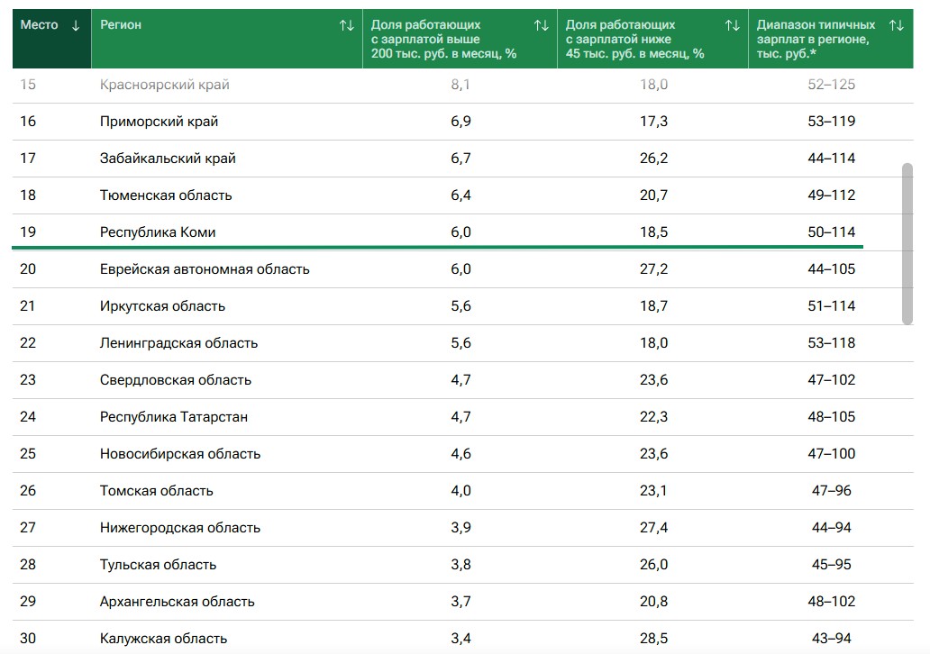Click the Регион header text

coord(121,25)
